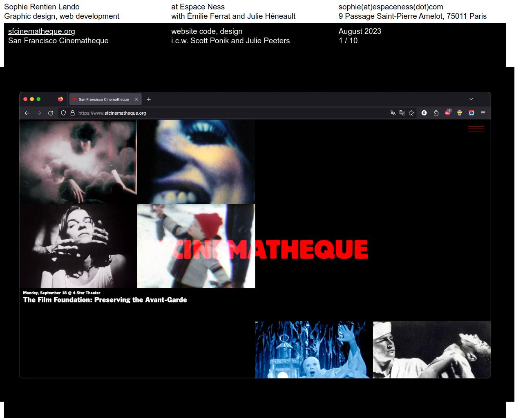The image size is (523, 418).
Task: Follow the sfcinematheque.org link in the header
Action: click(42, 31)
